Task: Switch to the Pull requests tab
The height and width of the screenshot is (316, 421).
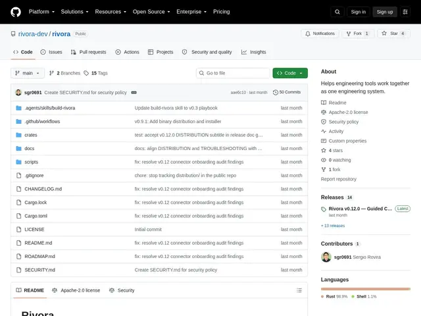Action: pos(89,52)
